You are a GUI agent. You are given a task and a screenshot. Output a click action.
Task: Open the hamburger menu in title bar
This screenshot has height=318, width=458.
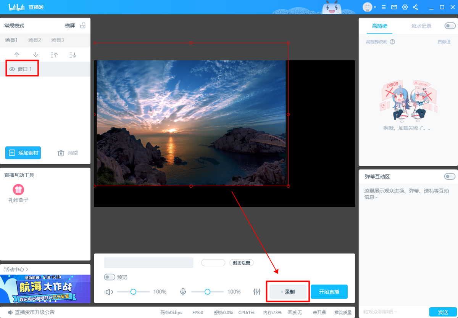(384, 7)
